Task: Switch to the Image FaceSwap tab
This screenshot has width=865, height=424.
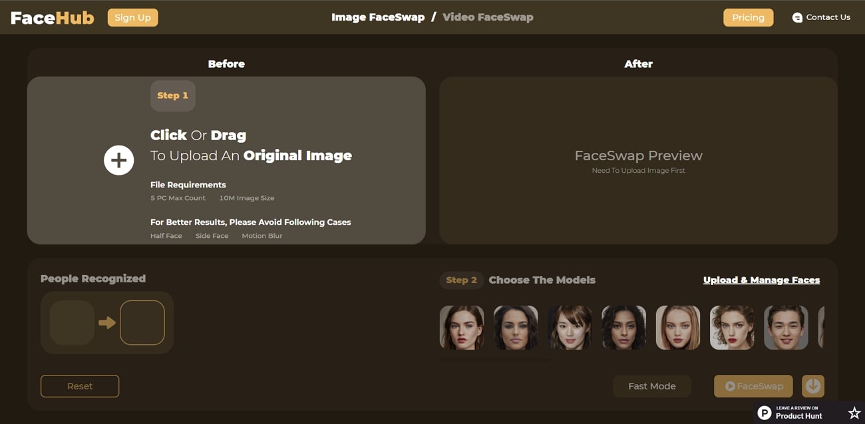Action: pos(378,17)
